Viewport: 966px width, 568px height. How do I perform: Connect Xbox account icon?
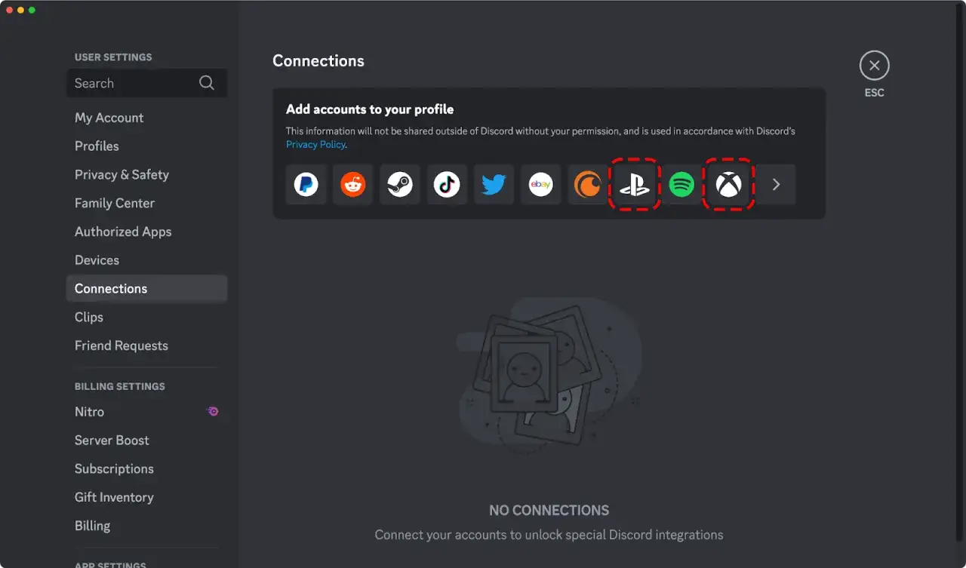click(x=728, y=185)
